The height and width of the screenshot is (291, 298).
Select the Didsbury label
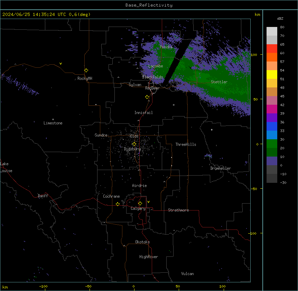(x=132, y=149)
